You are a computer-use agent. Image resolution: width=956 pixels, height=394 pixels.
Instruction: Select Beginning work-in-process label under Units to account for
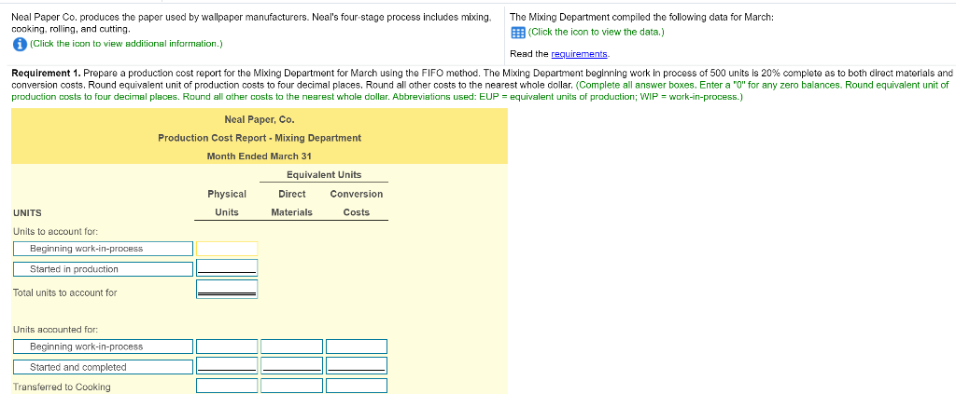[x=103, y=249]
